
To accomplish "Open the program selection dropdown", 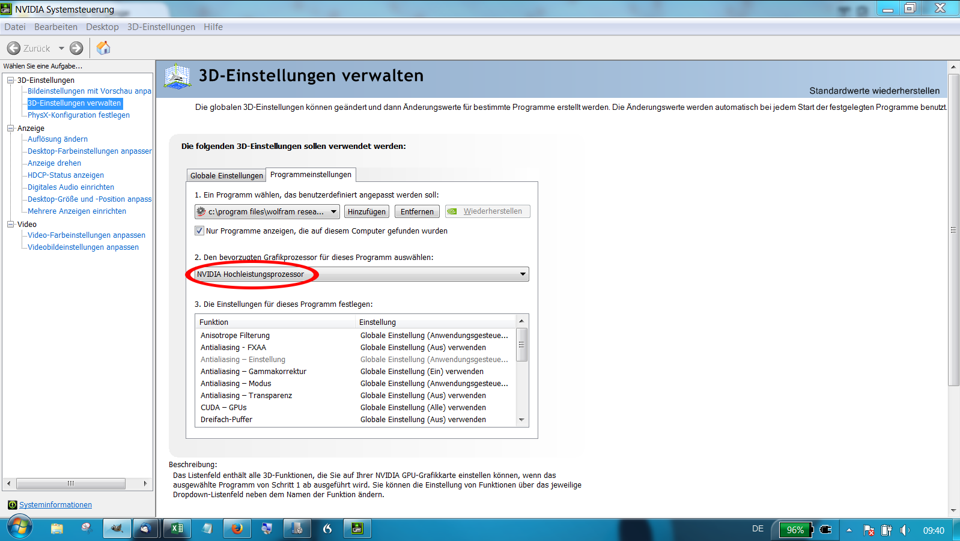I will coord(267,211).
